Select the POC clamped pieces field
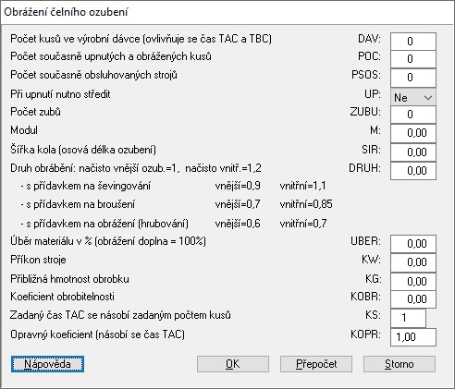The image size is (455, 389). coord(413,59)
